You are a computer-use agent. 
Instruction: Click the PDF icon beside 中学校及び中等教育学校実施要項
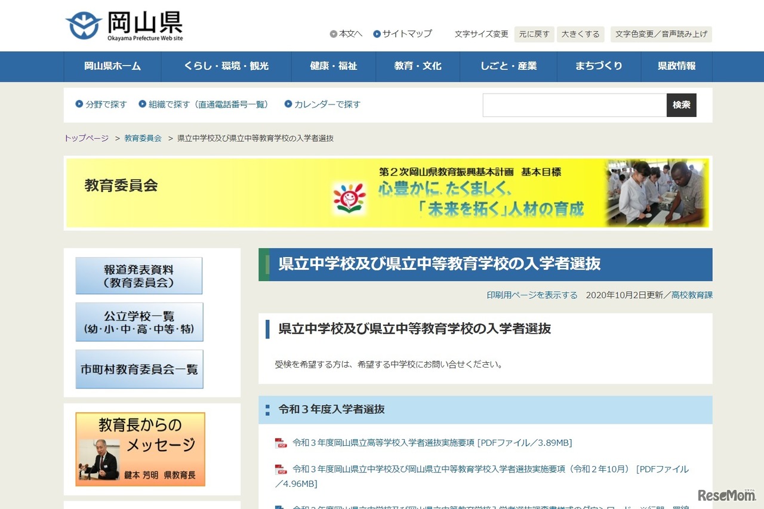click(x=281, y=470)
